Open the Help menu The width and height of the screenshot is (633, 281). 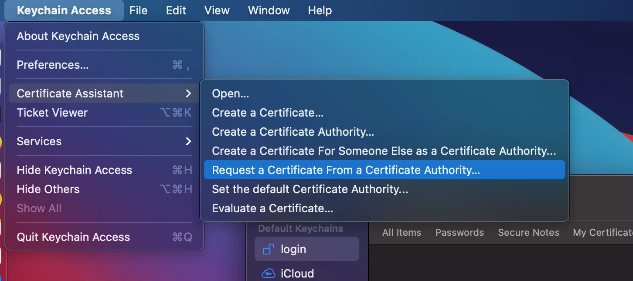pos(320,10)
